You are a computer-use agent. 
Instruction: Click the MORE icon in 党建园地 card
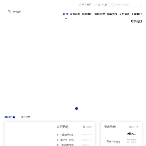(x=131, y=127)
